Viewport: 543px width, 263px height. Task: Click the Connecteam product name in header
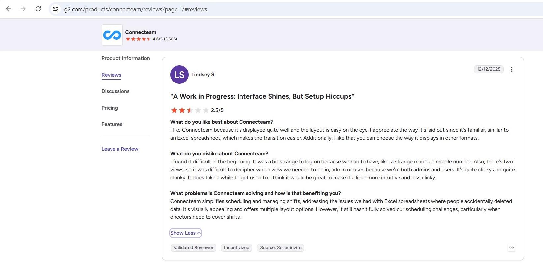pos(141,32)
